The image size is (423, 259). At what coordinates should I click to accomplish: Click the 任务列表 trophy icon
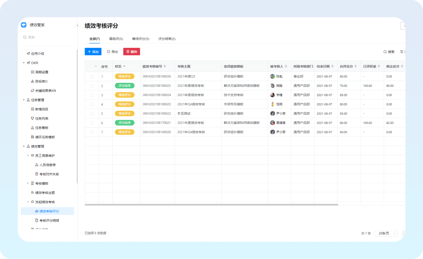tap(32, 119)
